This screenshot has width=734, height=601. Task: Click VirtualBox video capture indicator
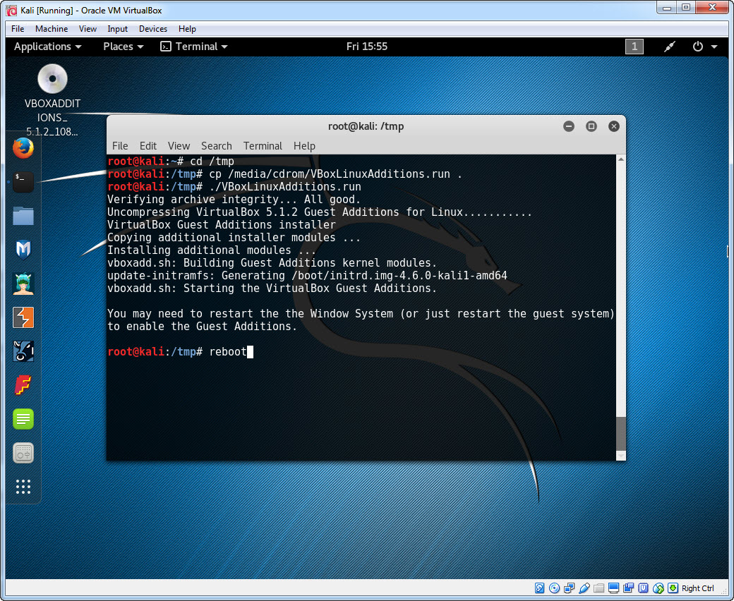point(629,588)
